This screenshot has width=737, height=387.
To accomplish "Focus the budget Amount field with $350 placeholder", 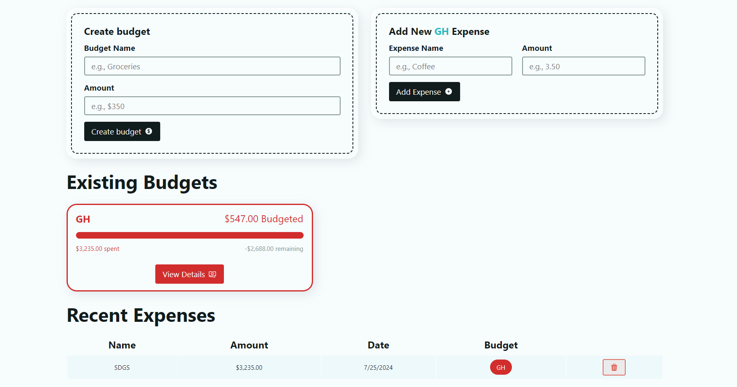I will coord(212,106).
